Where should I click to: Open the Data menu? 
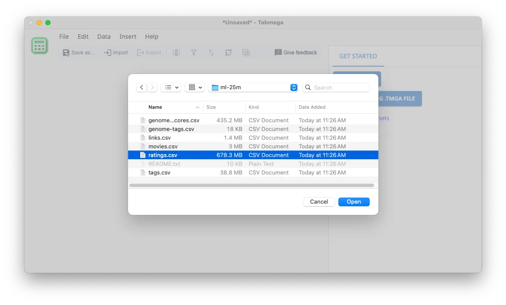(x=104, y=37)
